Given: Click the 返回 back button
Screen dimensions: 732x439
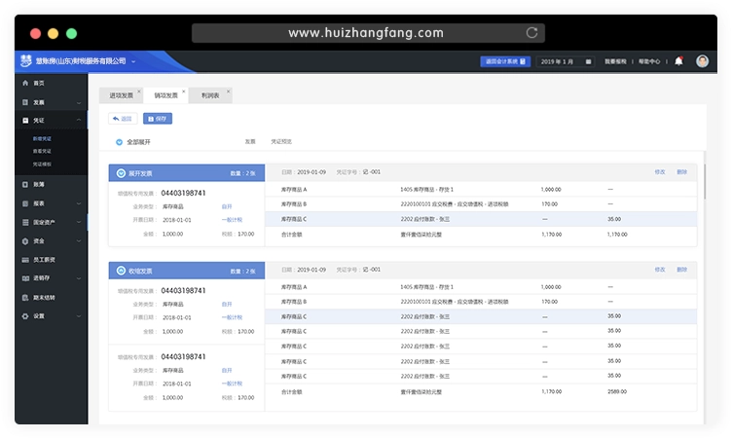Looking at the screenshot, I should point(123,119).
